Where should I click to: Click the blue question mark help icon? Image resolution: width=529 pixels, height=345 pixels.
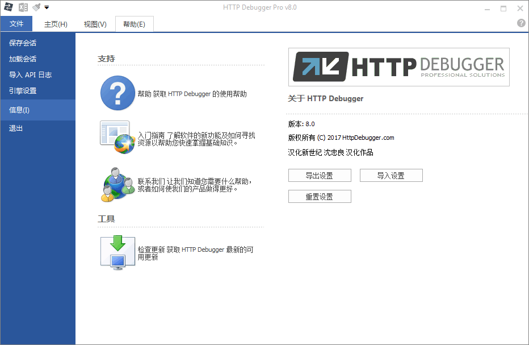coord(117,93)
